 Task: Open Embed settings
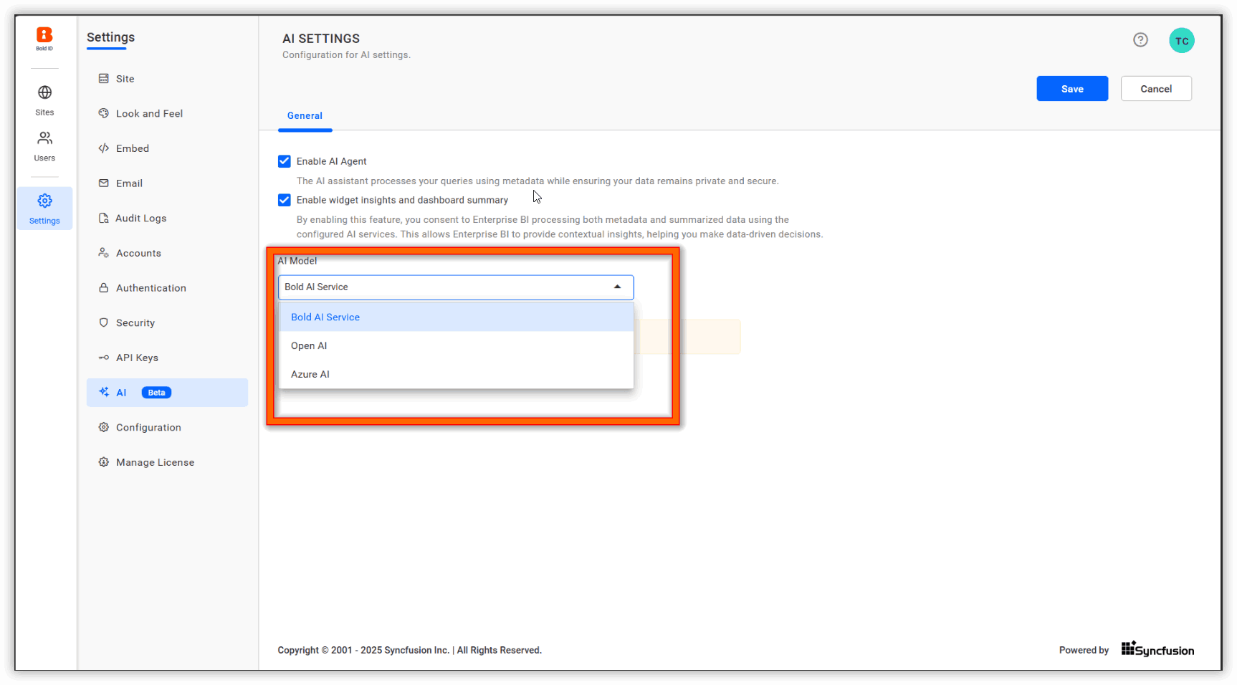(x=167, y=148)
